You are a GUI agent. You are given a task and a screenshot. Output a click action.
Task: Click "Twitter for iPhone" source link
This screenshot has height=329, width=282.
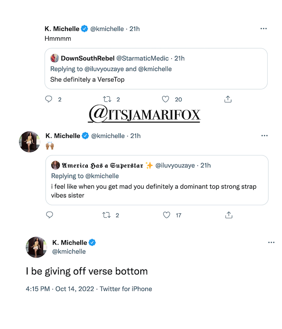pyautogui.click(x=126, y=289)
